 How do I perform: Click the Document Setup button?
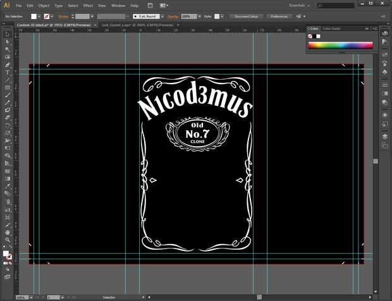click(x=246, y=16)
